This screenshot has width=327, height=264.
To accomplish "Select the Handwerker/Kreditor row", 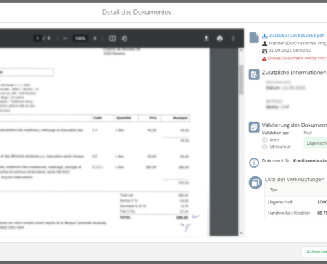I will [296, 213].
